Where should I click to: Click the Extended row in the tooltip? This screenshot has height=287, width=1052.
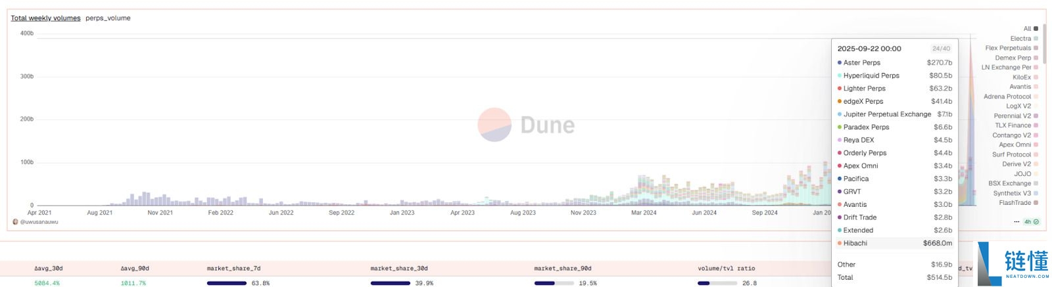click(895, 231)
